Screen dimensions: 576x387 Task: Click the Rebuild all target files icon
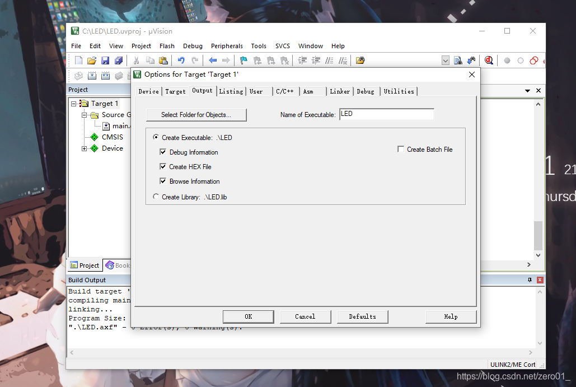105,76
